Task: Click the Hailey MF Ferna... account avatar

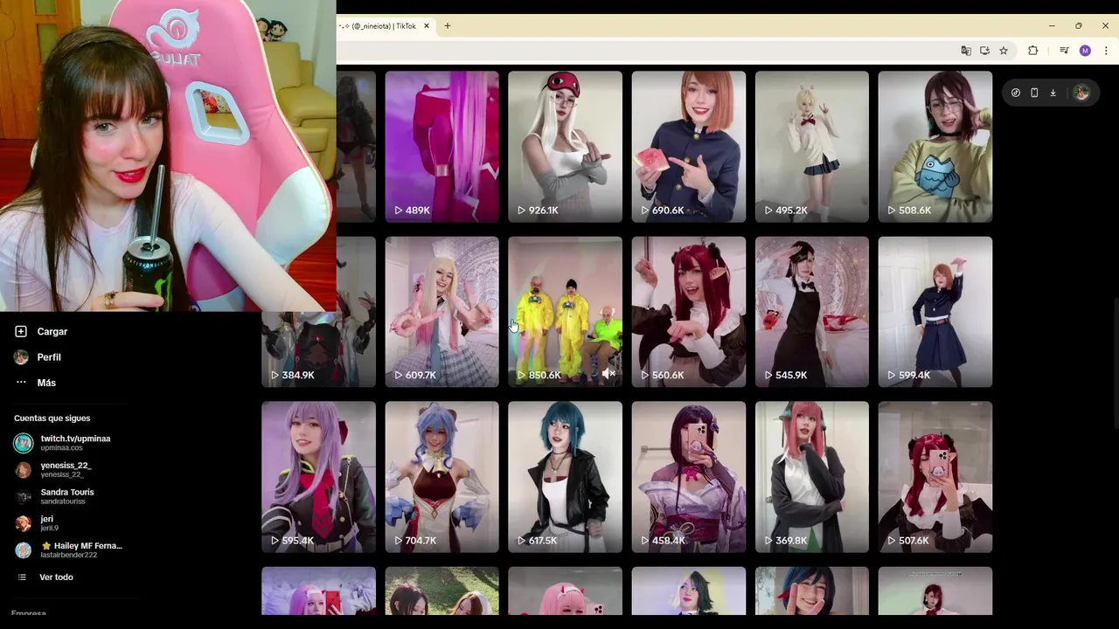Action: click(24, 550)
